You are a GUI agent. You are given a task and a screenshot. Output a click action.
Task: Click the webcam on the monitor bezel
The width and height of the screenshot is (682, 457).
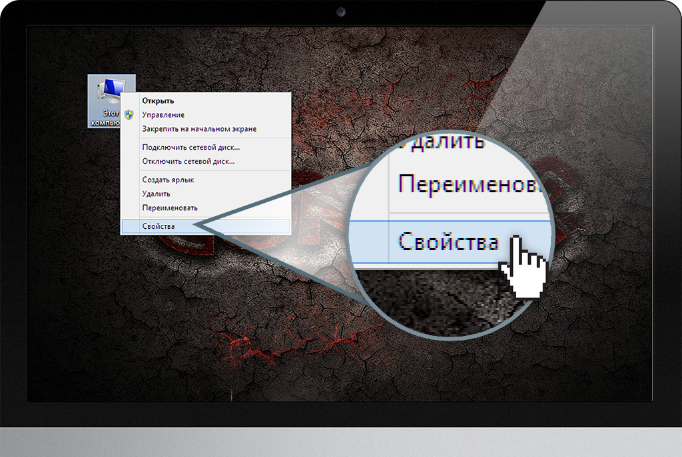pyautogui.click(x=341, y=11)
